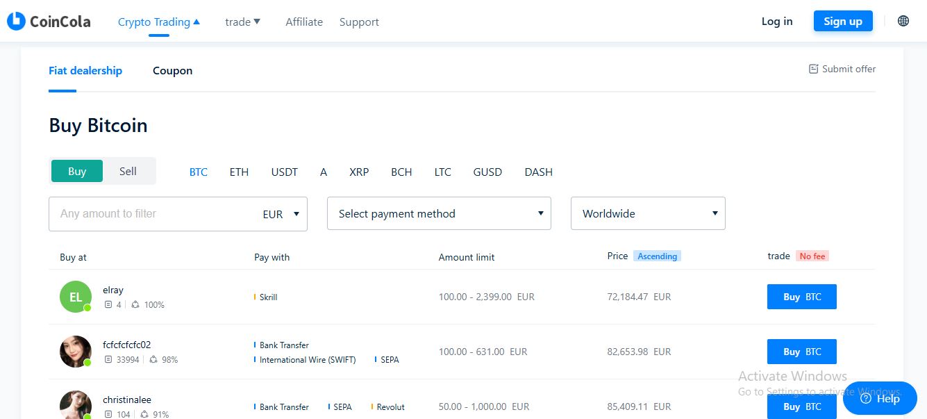Click the rating icon next to 100%
This screenshot has height=419, width=927.
pos(135,304)
